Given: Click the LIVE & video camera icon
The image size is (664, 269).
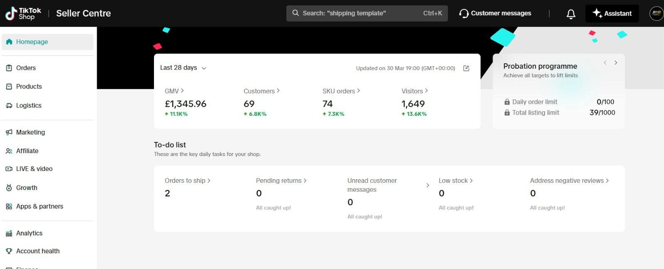Looking at the screenshot, I should (9, 169).
